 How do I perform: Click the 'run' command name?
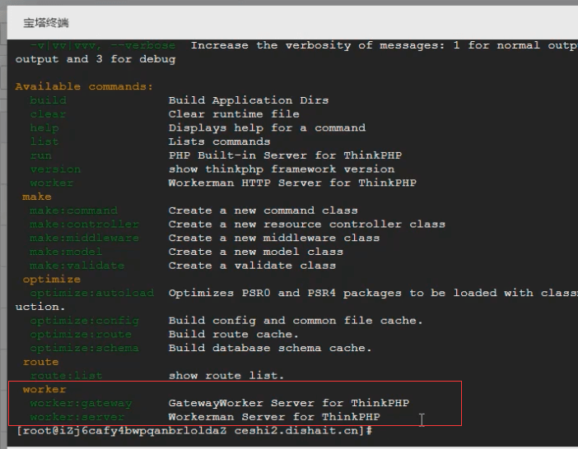41,155
